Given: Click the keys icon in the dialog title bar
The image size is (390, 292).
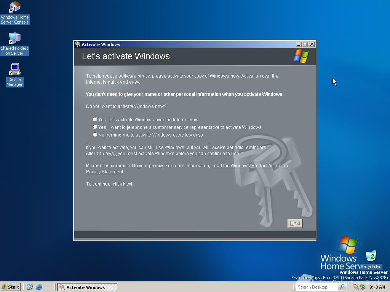Looking at the screenshot, I should click(x=78, y=44).
